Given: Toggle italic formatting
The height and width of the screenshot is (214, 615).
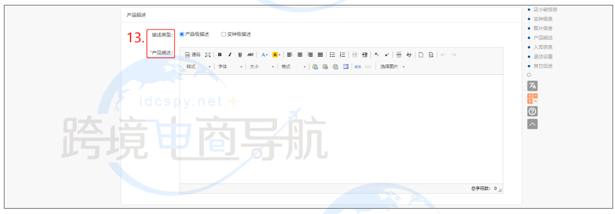Looking at the screenshot, I should point(230,55).
